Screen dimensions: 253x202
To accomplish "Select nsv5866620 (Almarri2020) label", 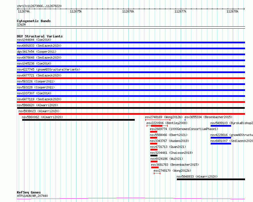I will coord(38,105).
